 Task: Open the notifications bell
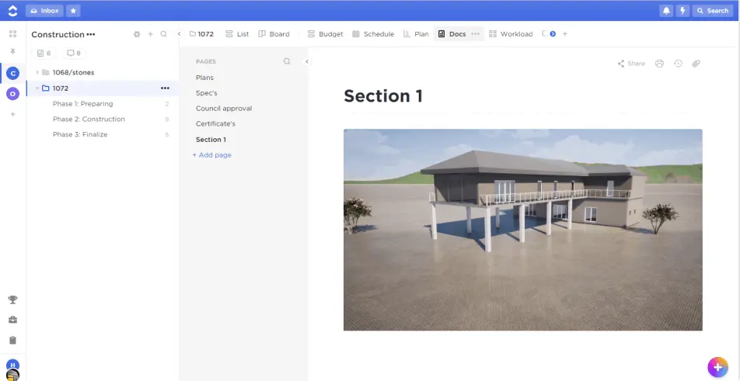click(666, 11)
